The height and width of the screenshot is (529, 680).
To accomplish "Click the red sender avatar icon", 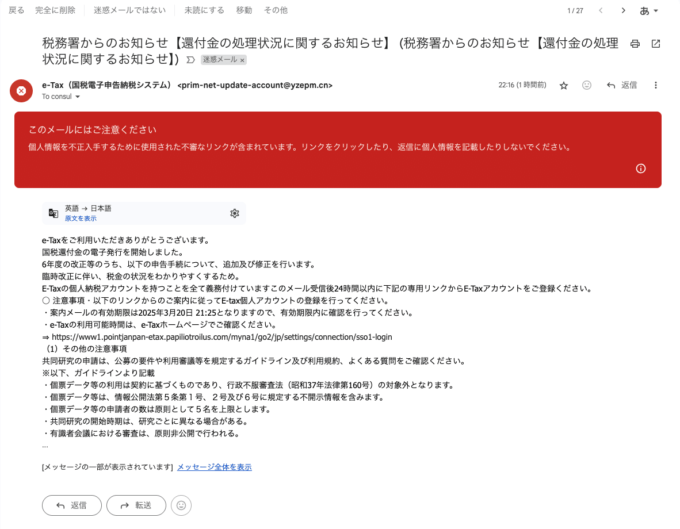I will [x=21, y=91].
